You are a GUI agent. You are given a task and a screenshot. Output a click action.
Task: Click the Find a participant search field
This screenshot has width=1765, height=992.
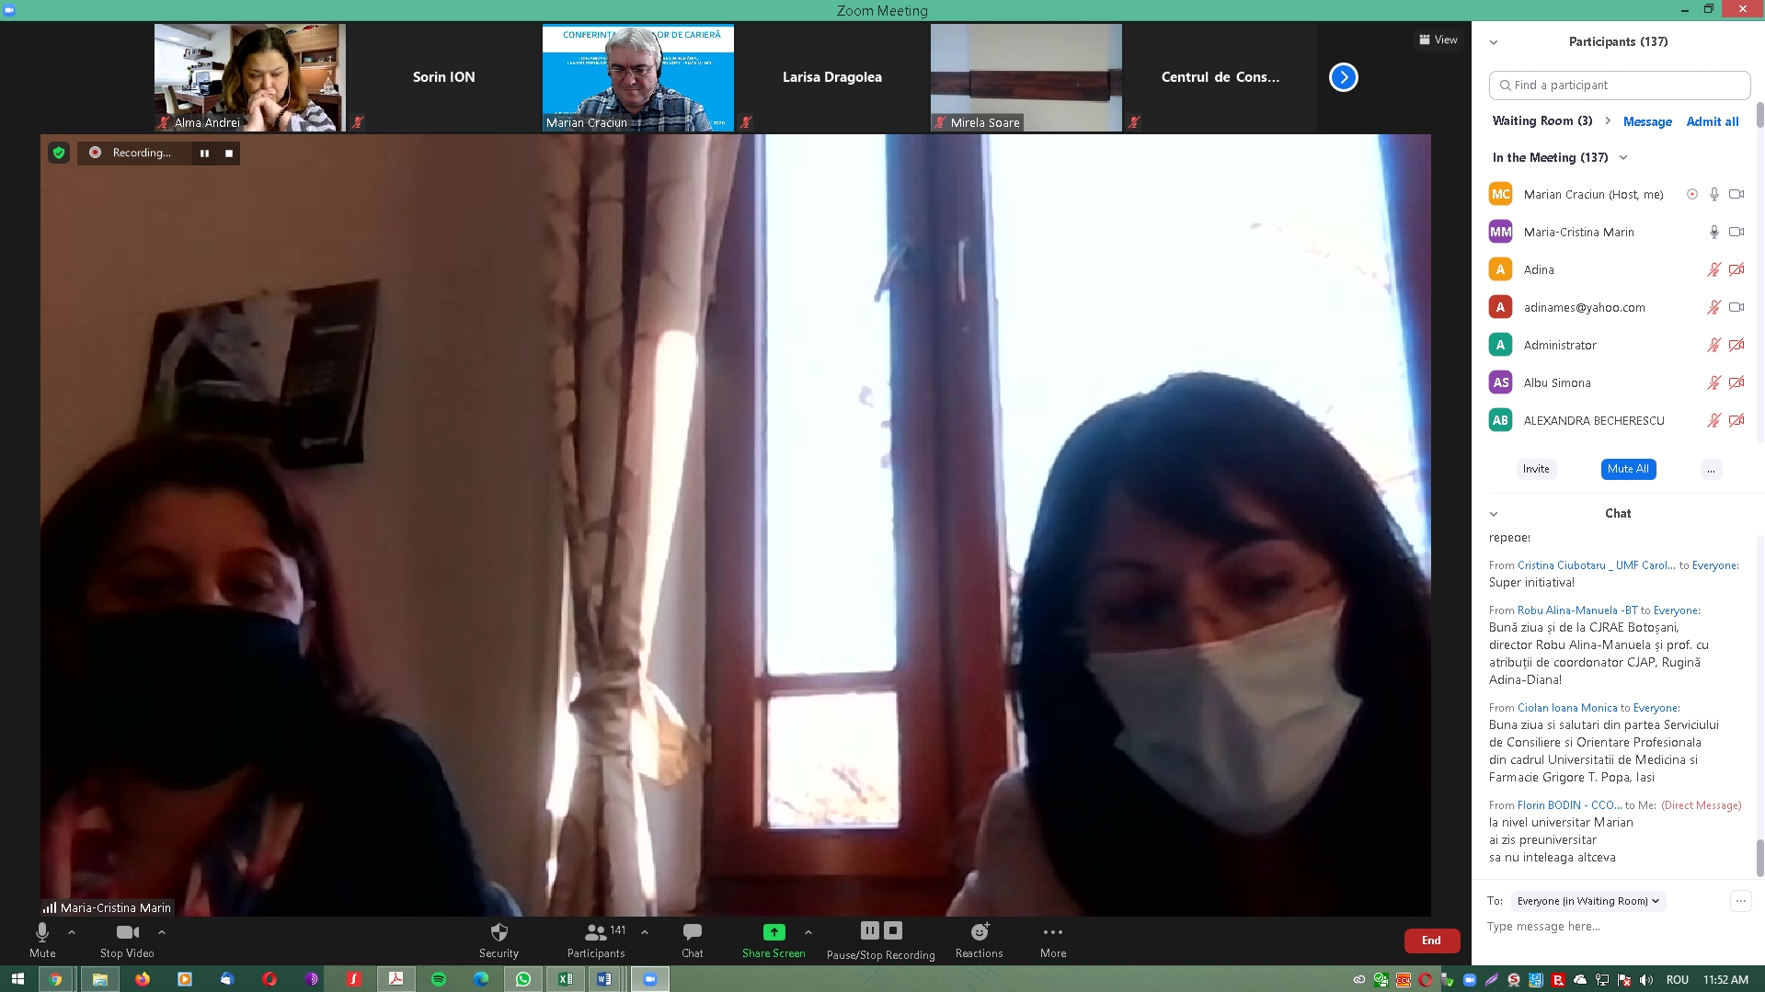click(x=1619, y=85)
